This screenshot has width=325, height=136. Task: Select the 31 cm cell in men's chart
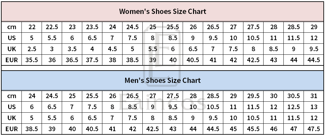[x=314, y=96]
